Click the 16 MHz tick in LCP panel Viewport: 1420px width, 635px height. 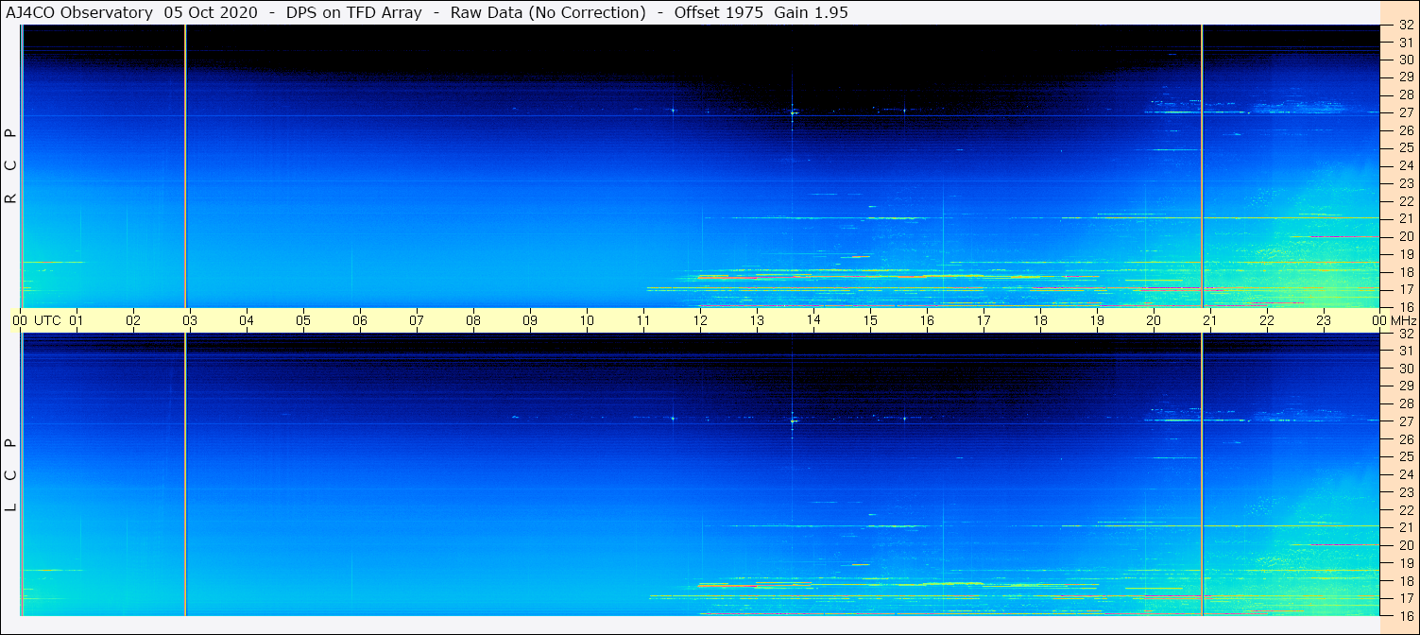(x=1405, y=615)
